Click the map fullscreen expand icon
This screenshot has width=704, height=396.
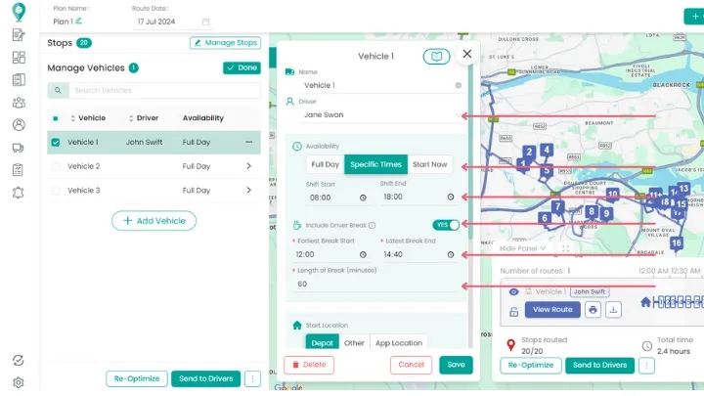pos(566,248)
